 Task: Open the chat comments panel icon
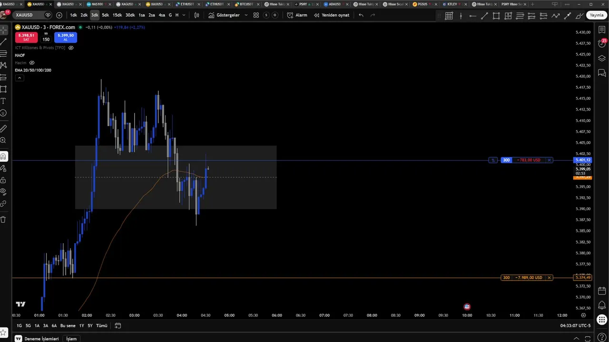(602, 73)
